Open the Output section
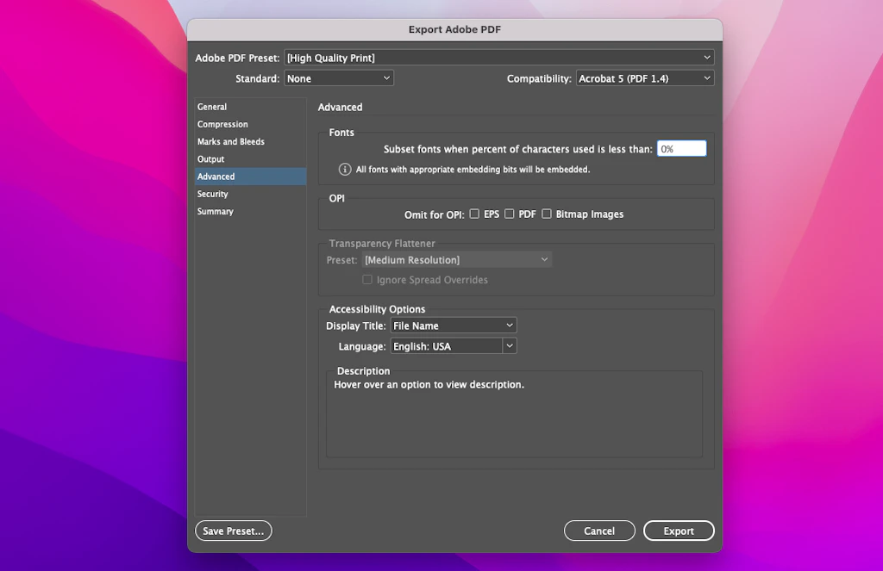This screenshot has width=883, height=571. pyautogui.click(x=251, y=159)
